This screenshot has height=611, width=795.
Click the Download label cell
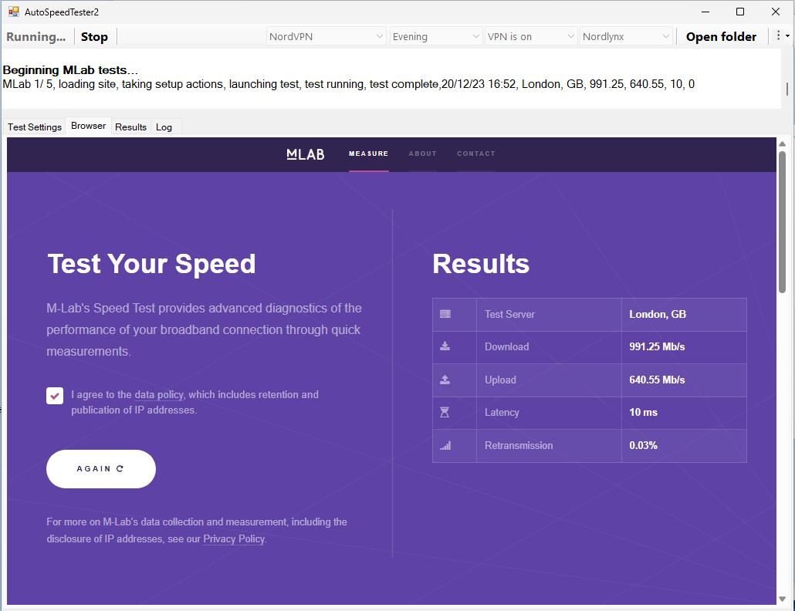[x=549, y=347]
